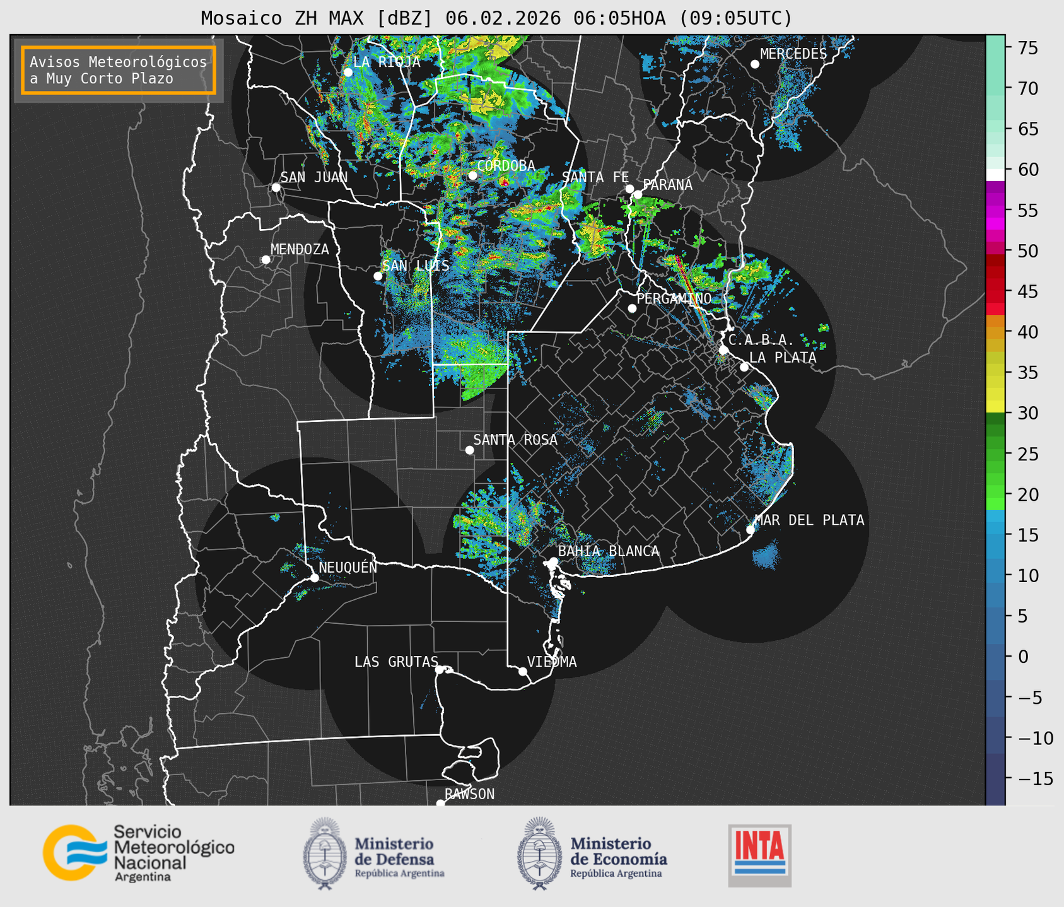1064x907 pixels.
Task: Click the RAWSON city marker dot
Action: coord(440,804)
